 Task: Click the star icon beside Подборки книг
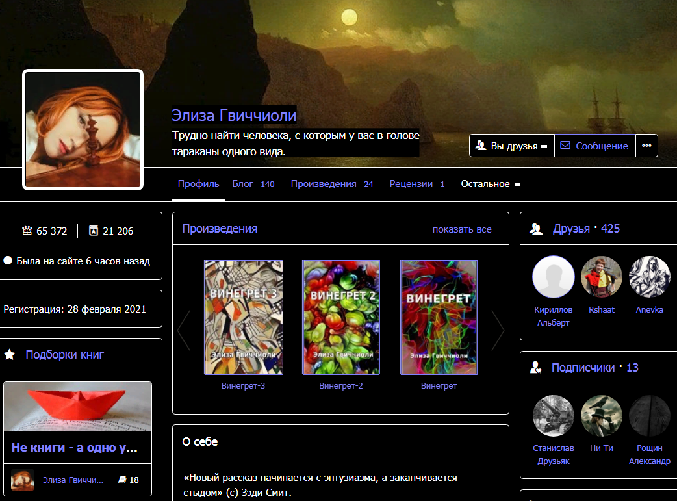[x=10, y=355]
